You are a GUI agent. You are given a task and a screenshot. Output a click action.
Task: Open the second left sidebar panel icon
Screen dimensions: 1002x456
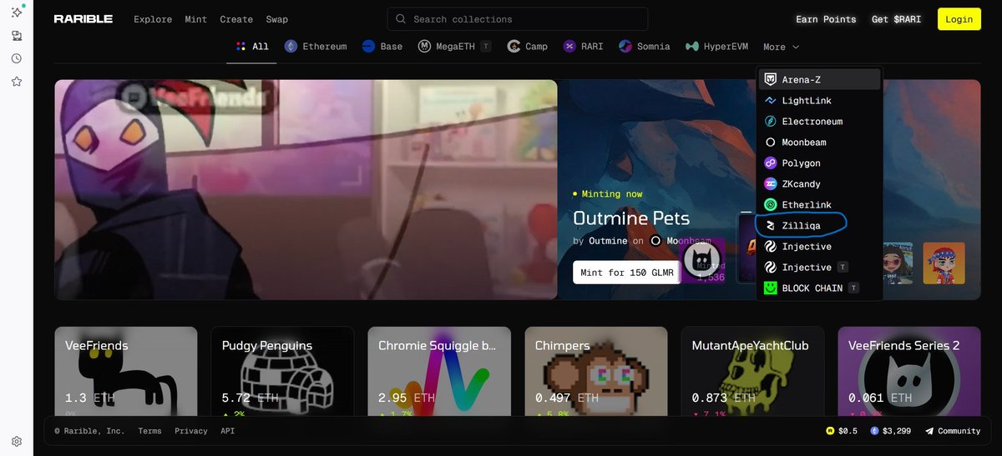tap(17, 36)
